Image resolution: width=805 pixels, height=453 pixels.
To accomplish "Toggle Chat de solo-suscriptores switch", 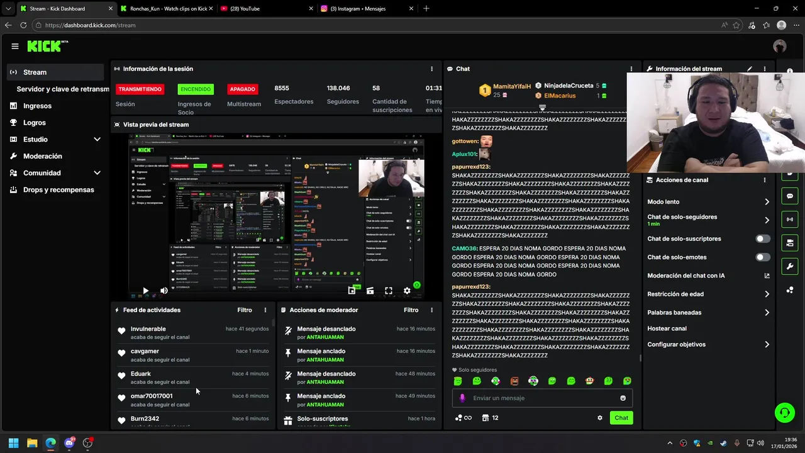I will (x=763, y=239).
